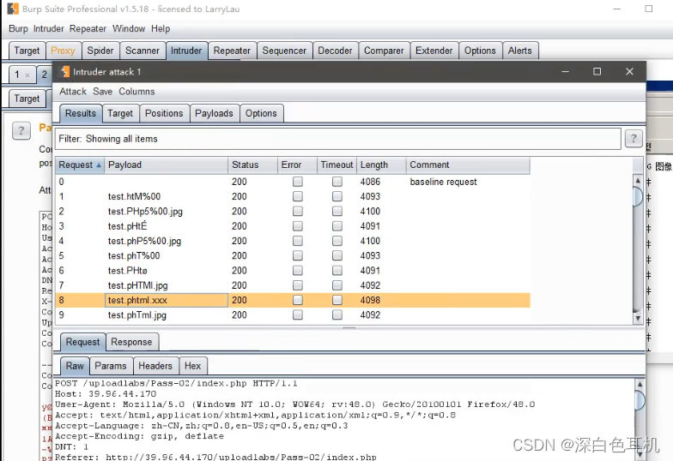Toggle Timeout checkbox for test.phT%00 row
The image size is (673, 461).
[x=337, y=255]
